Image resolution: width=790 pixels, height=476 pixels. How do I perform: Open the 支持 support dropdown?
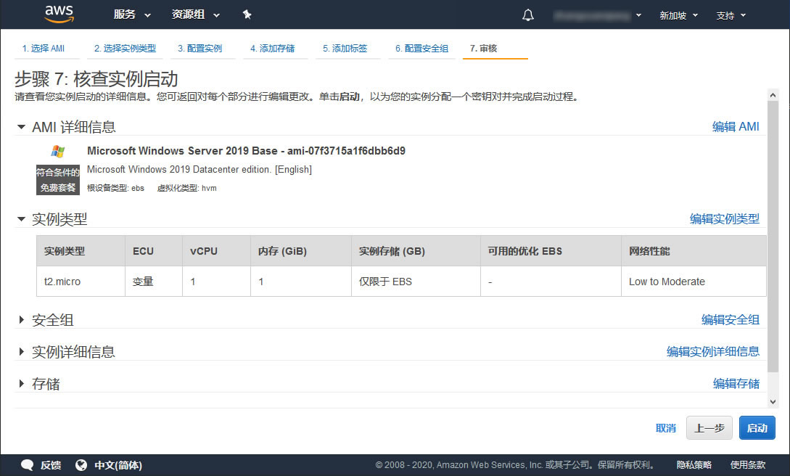tap(731, 16)
